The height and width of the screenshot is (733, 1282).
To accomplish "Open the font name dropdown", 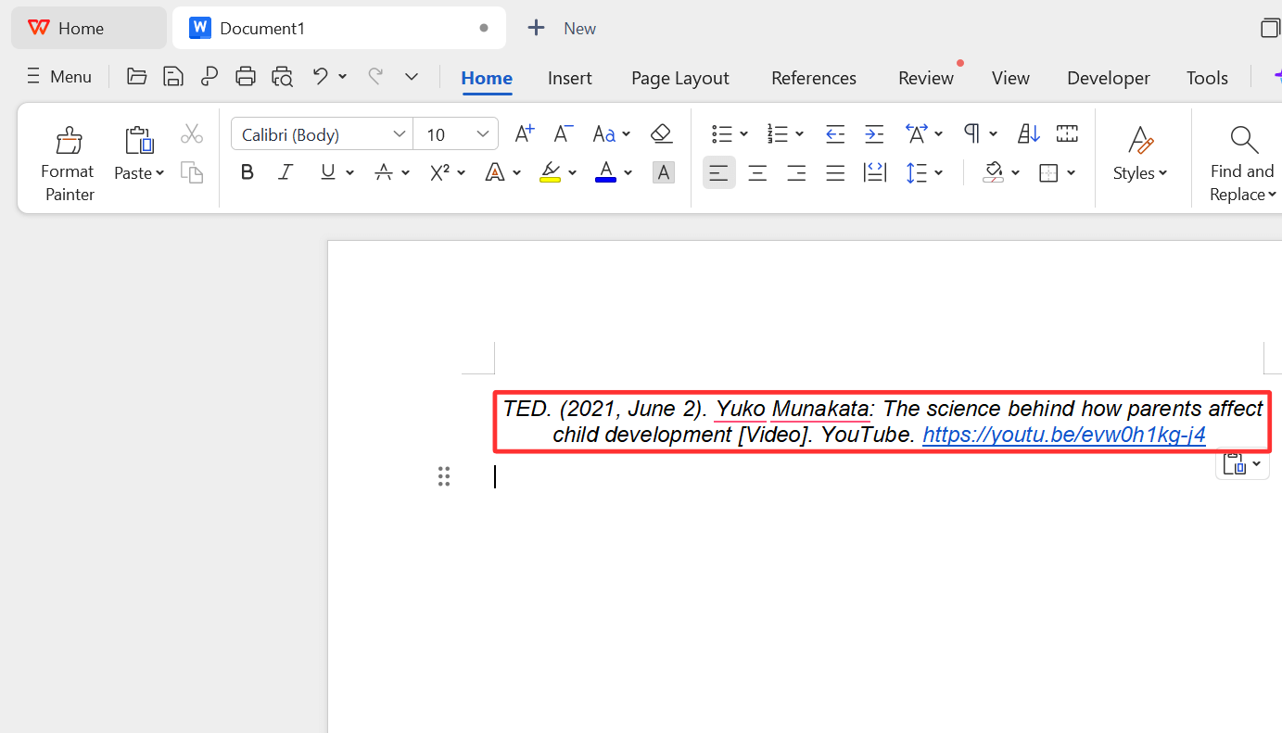I will point(399,133).
